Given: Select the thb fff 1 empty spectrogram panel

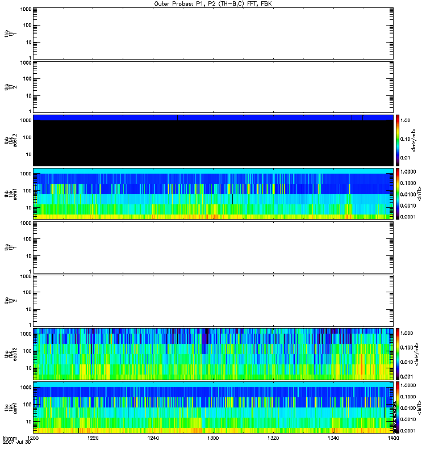Looking at the screenshot, I should (213, 33).
